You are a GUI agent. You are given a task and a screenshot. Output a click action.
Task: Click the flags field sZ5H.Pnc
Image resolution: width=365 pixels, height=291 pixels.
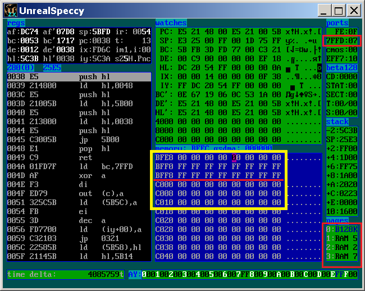pos(133,58)
